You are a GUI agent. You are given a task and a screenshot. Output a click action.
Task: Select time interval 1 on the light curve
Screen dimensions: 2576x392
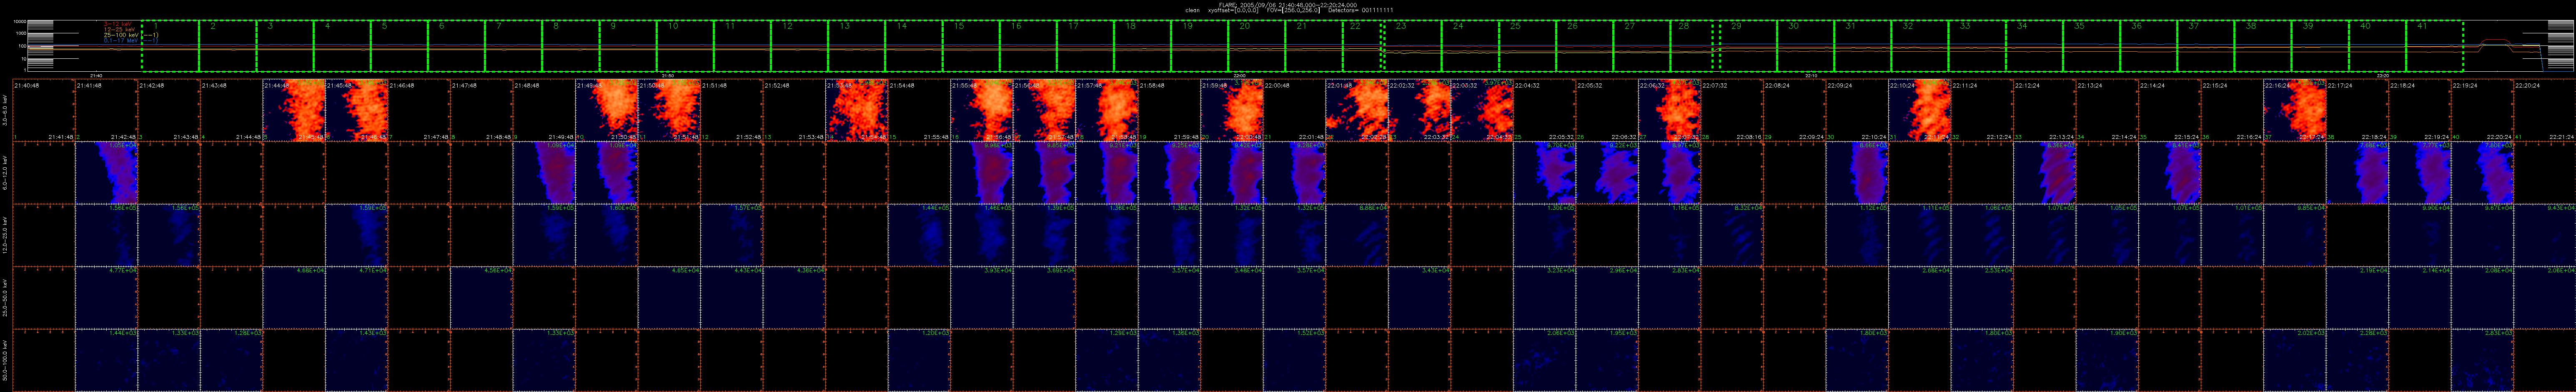170,46
